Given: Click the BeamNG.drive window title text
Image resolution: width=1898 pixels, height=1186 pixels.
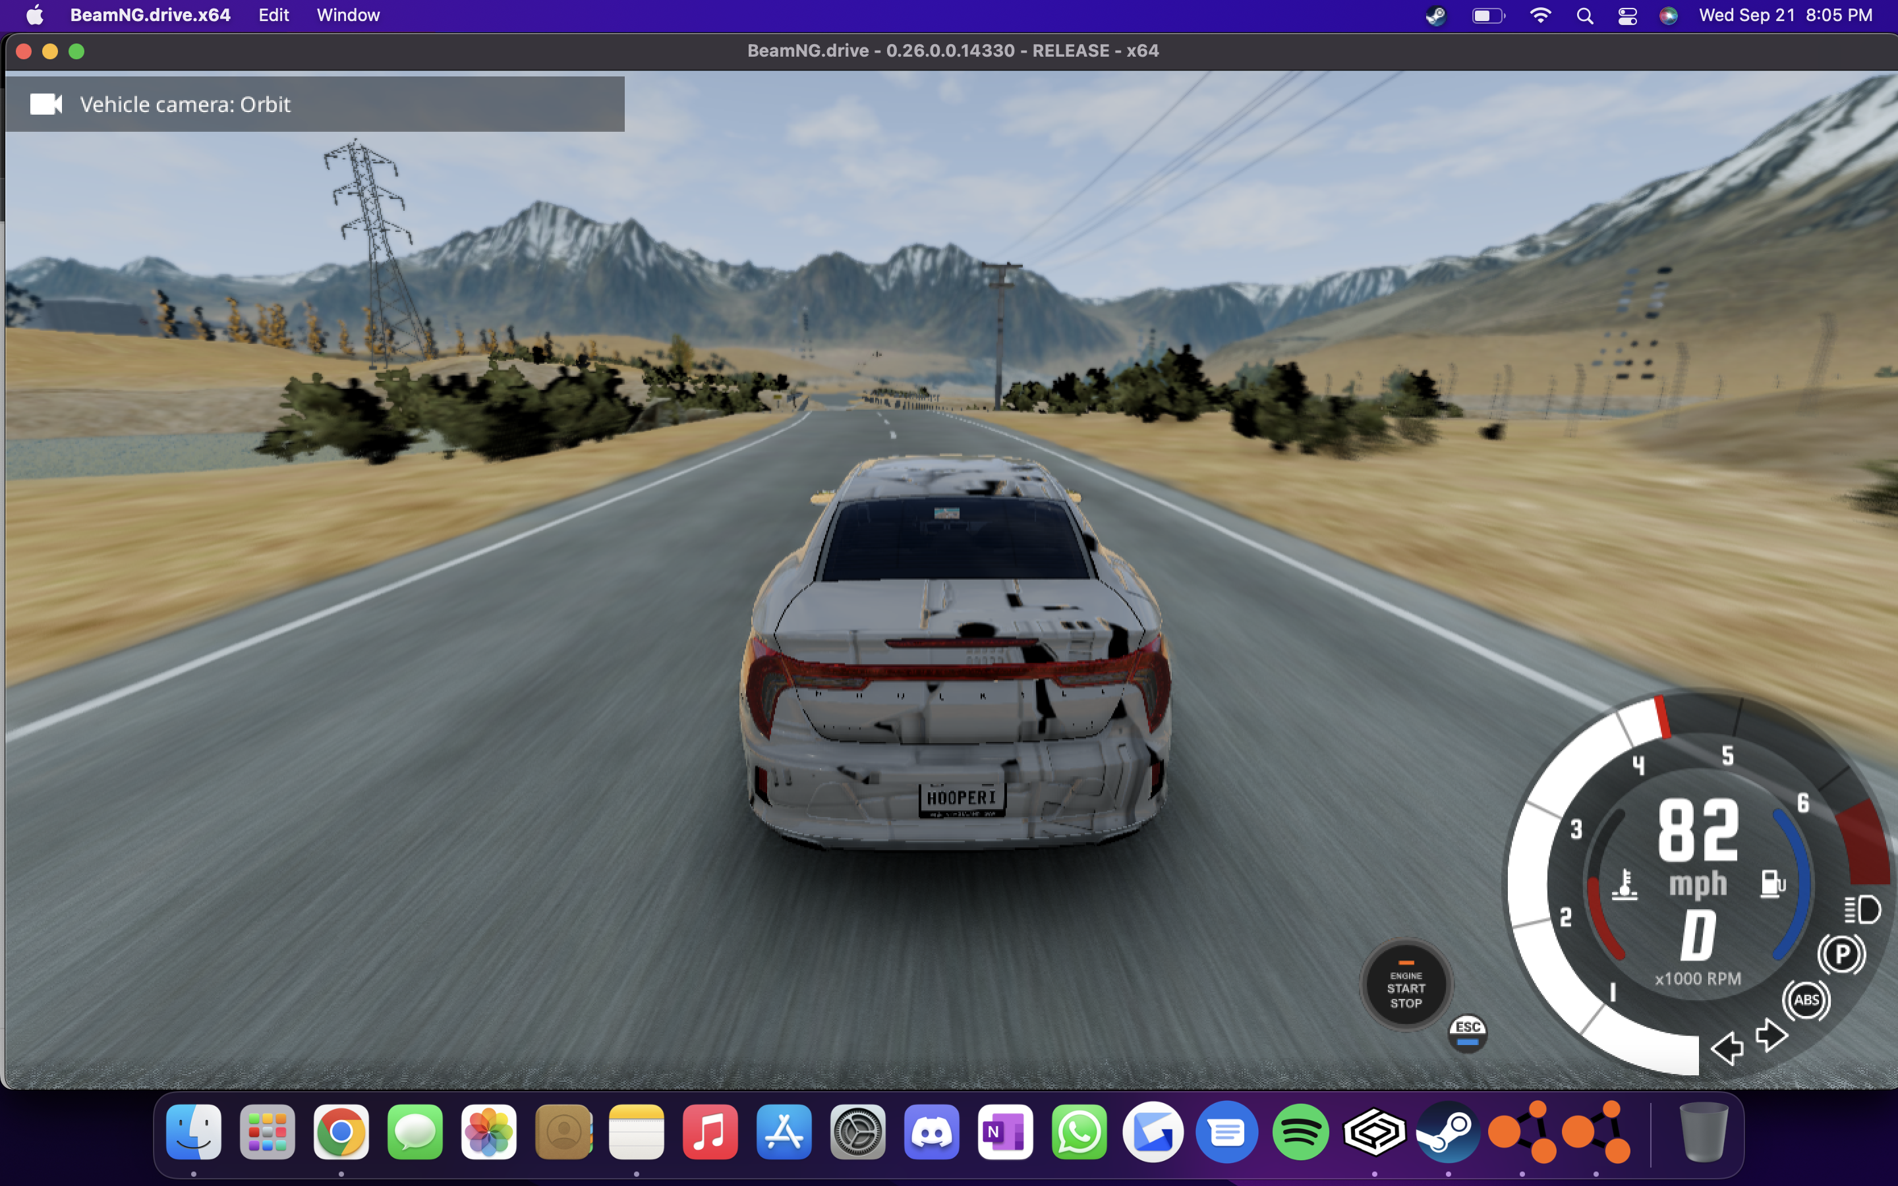Looking at the screenshot, I should click(952, 51).
